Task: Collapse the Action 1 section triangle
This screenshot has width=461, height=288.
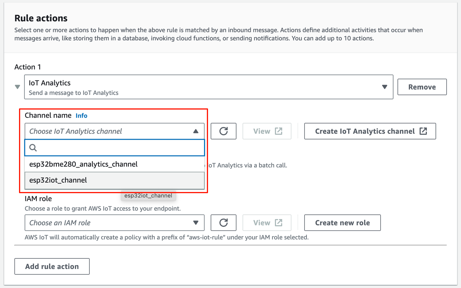Action: (x=18, y=87)
